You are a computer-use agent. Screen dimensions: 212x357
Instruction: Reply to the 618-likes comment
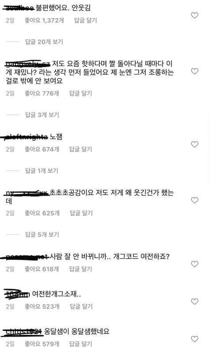(80, 269)
